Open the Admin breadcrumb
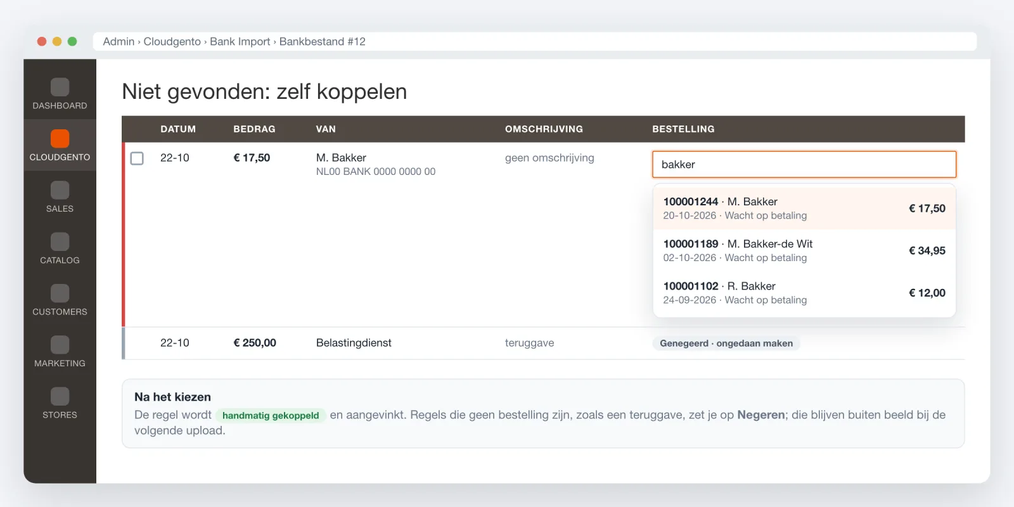This screenshot has width=1014, height=507. (x=119, y=41)
